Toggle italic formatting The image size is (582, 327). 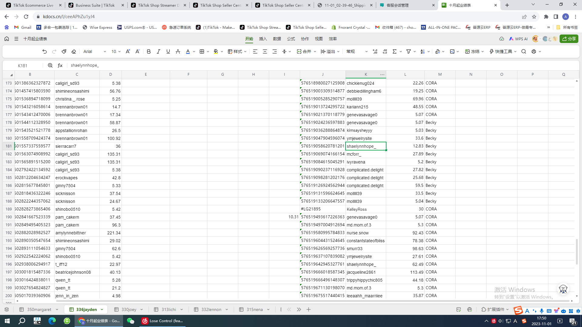point(158,51)
